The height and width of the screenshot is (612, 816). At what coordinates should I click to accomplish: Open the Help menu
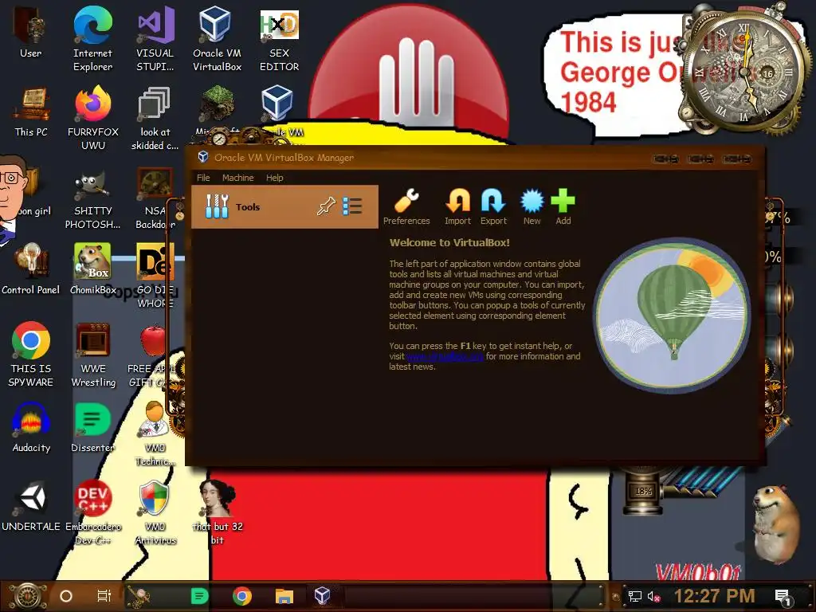tap(275, 178)
